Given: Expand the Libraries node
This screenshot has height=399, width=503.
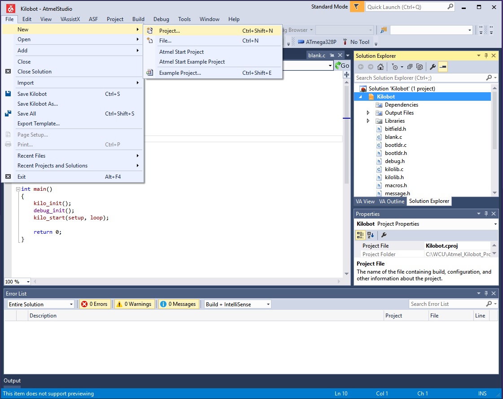Looking at the screenshot, I should [368, 121].
